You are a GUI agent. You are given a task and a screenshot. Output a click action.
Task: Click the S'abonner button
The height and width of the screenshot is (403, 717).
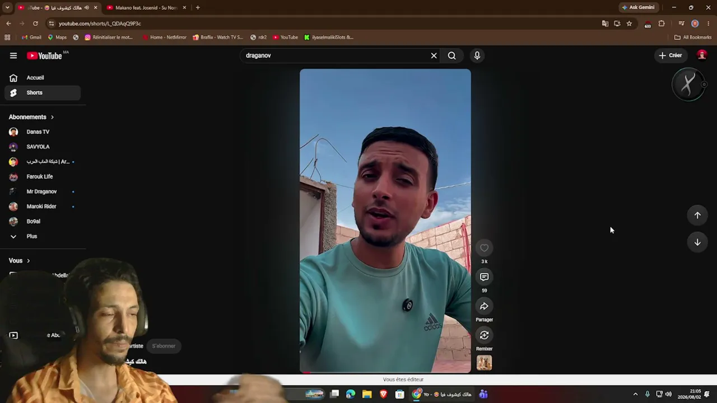click(x=164, y=346)
